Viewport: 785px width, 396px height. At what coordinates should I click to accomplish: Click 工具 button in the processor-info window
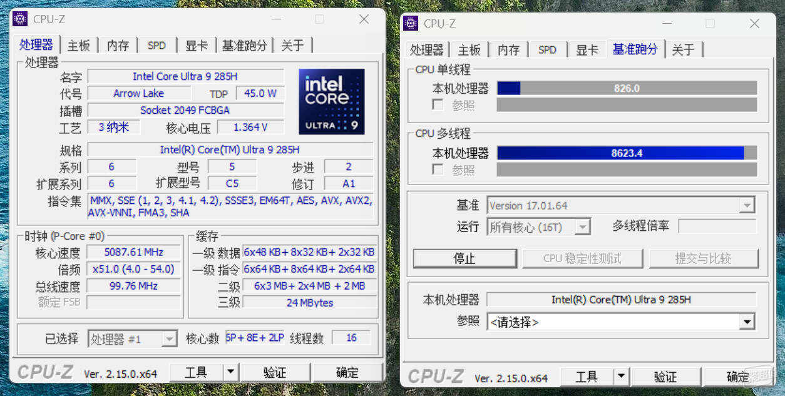(x=197, y=373)
